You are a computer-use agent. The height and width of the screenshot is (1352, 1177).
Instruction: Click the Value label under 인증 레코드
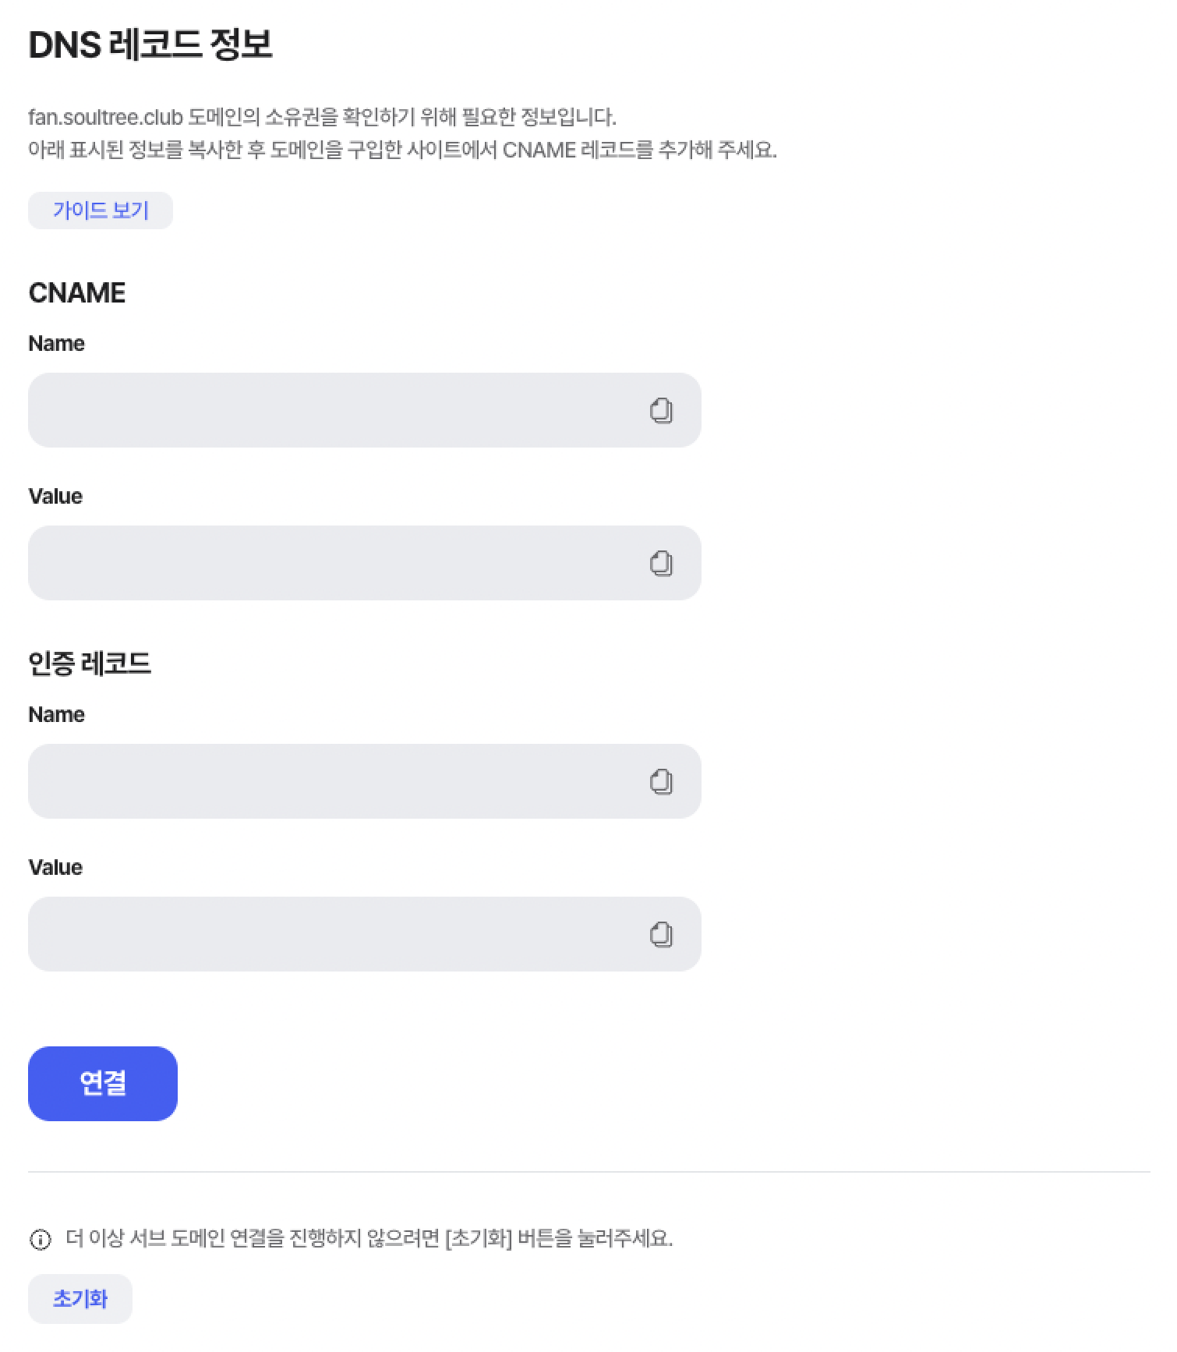click(55, 868)
